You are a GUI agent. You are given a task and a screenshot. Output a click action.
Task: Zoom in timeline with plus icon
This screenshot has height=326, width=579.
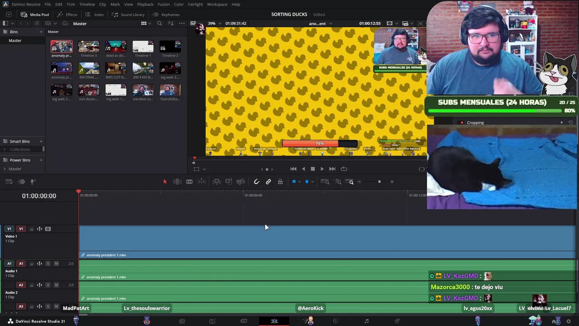392,182
